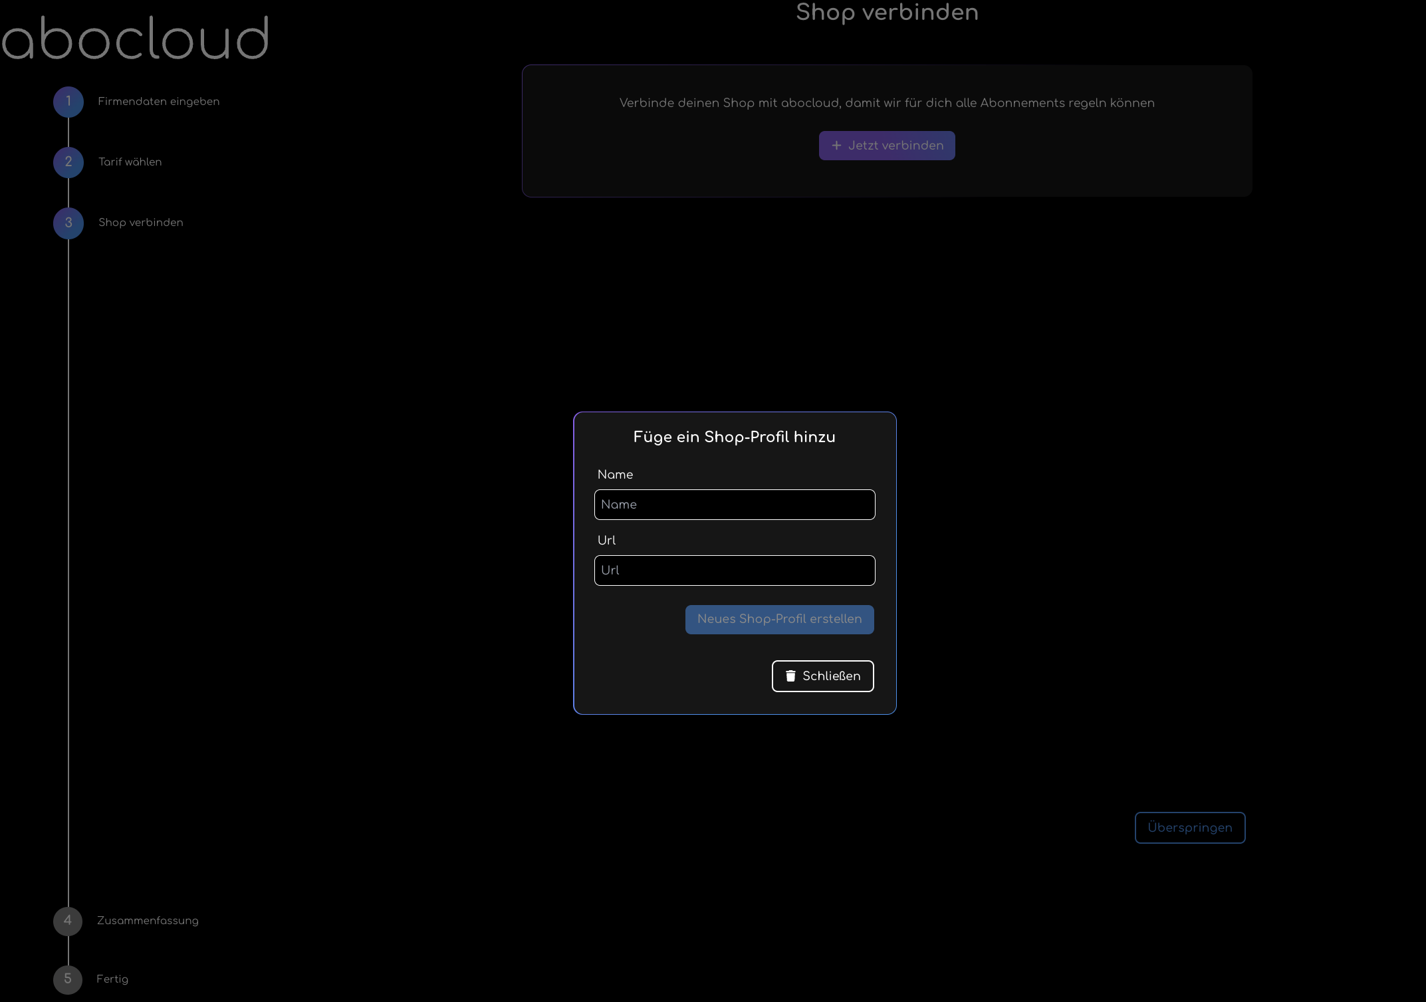The width and height of the screenshot is (1426, 1002).
Task: Click the plus icon on Jetzt verbinden
Action: pos(836,146)
